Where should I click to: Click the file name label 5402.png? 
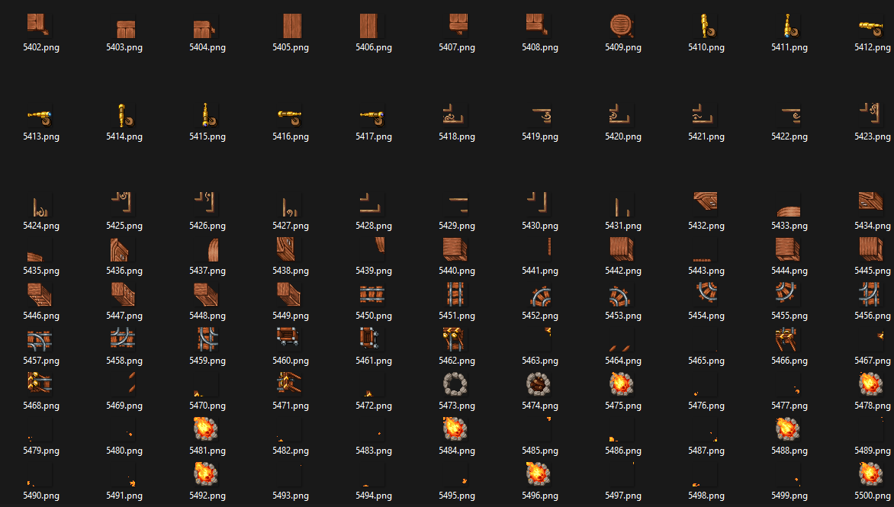41,47
